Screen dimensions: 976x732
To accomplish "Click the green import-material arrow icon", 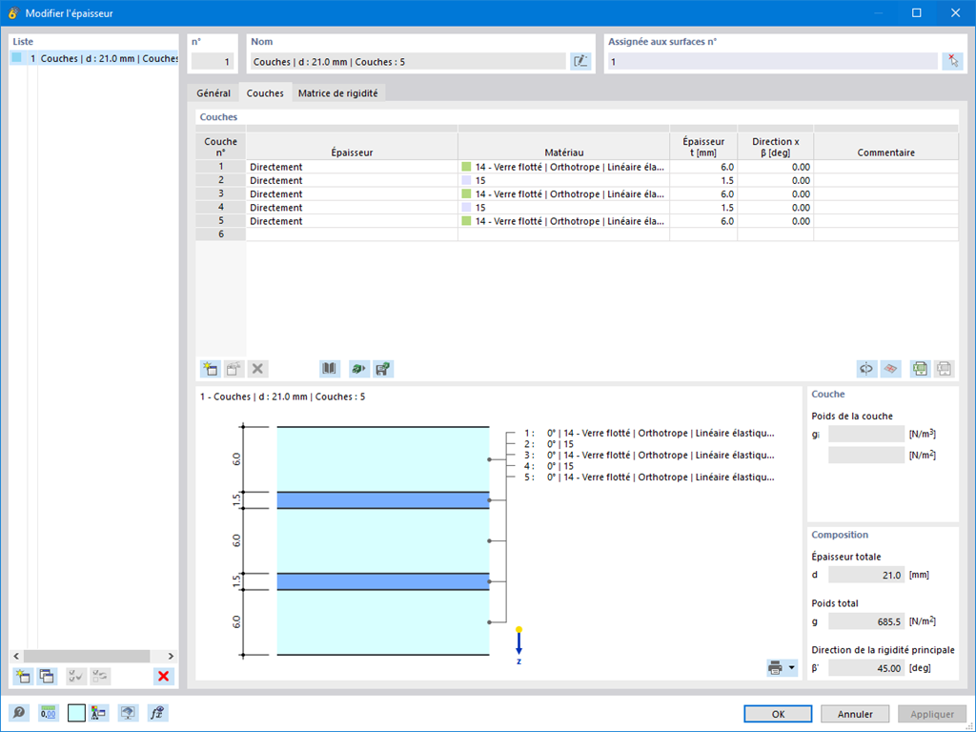I will [358, 369].
